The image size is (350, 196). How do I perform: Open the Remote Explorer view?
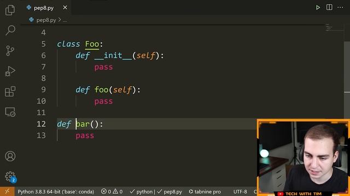coord(10,112)
